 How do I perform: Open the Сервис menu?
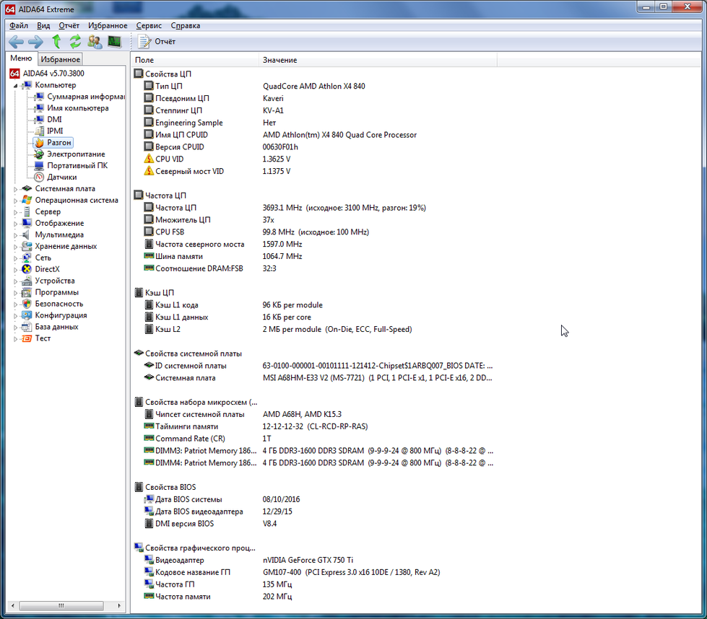[x=149, y=26]
